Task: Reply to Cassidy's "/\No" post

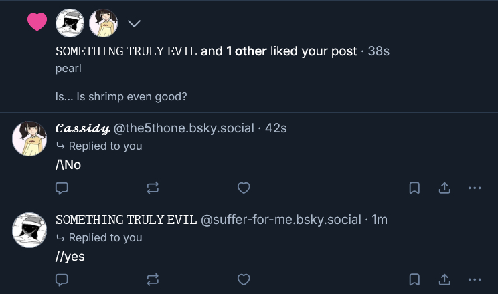Action: (x=62, y=188)
